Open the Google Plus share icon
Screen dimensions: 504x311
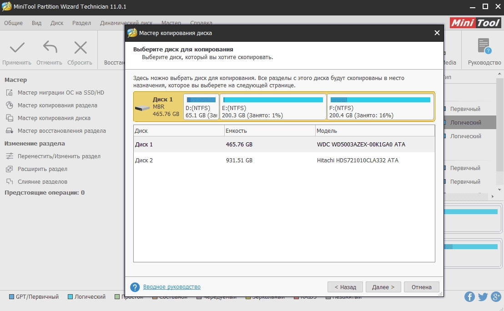[x=496, y=296]
